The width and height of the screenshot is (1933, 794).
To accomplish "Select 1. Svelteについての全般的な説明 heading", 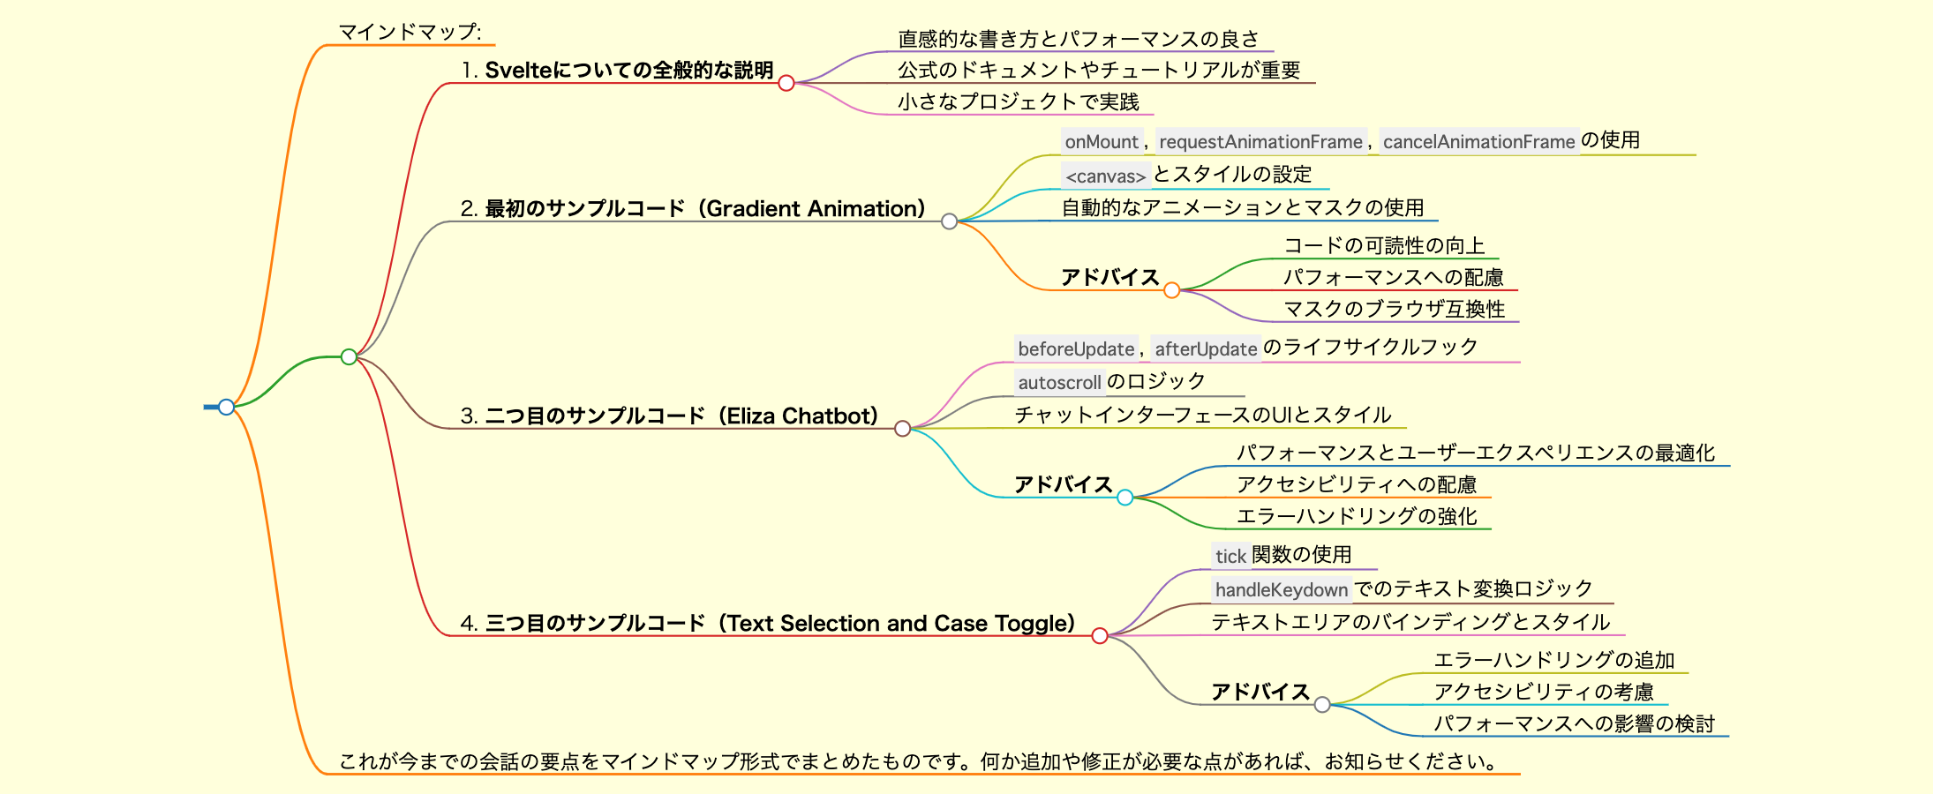I will click(617, 70).
